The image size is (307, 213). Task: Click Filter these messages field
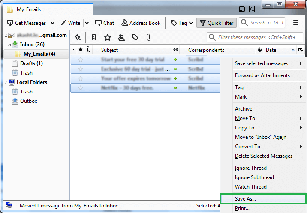click(255, 37)
